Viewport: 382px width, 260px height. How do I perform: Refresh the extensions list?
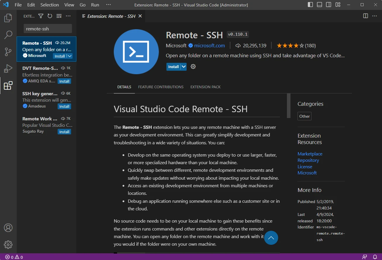click(50, 16)
